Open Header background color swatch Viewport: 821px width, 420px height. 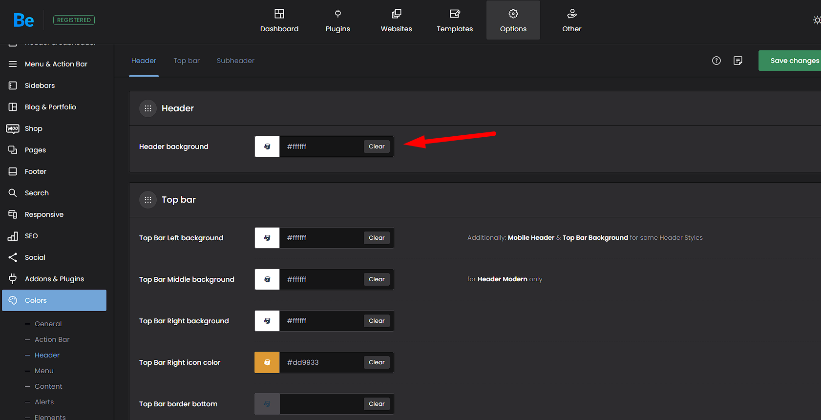coord(267,147)
